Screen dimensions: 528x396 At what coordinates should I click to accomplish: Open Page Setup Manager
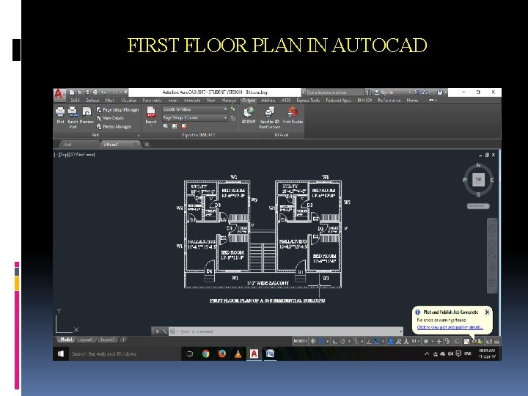pos(117,110)
